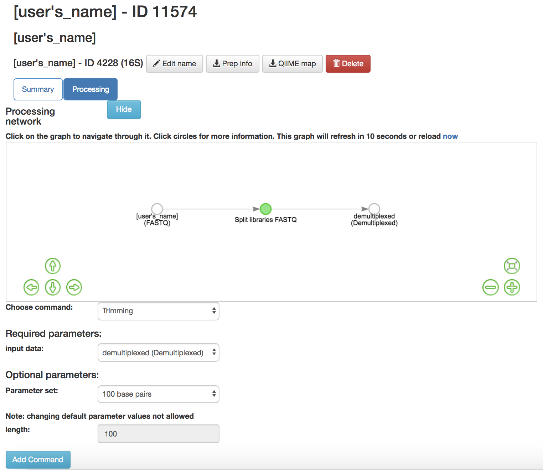Screen dimensions: 543x470
Task: Pan the processing network view to the left
Action: tap(31, 287)
